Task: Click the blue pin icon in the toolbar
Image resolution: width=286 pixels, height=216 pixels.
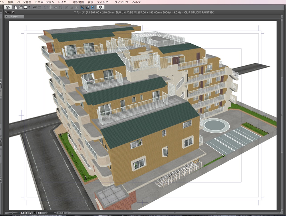Action: 92,7
